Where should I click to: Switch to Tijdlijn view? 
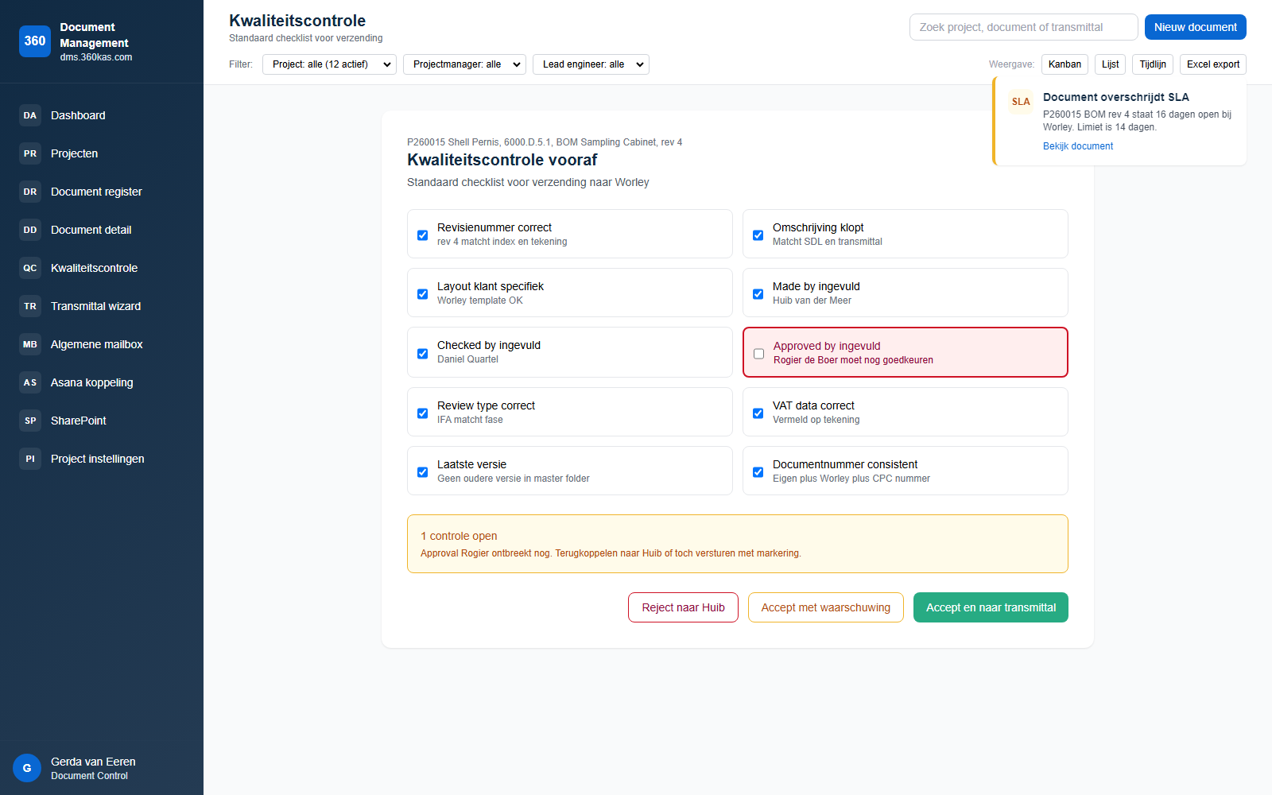click(x=1153, y=64)
